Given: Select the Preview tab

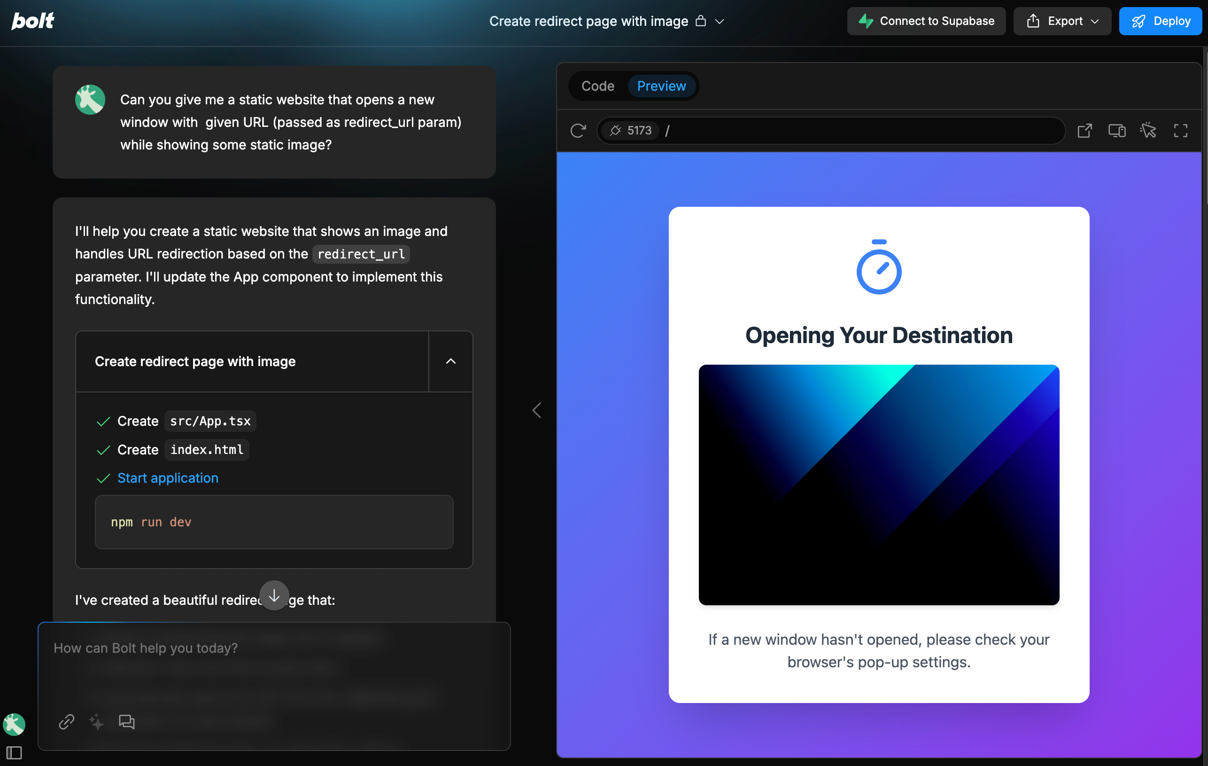Looking at the screenshot, I should [x=661, y=86].
